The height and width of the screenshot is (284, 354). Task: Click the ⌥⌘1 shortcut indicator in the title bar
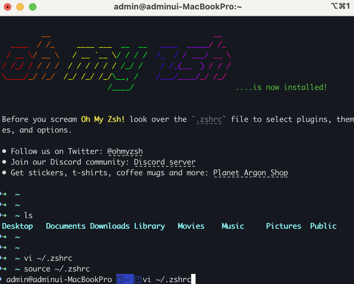click(340, 6)
